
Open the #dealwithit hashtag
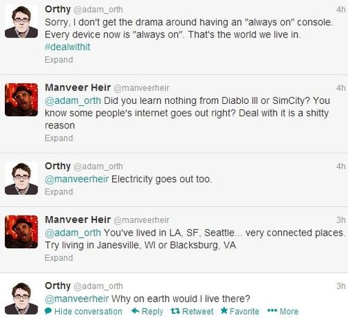(x=68, y=47)
